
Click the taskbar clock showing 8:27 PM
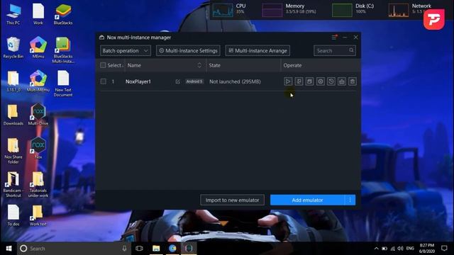pyautogui.click(x=427, y=249)
